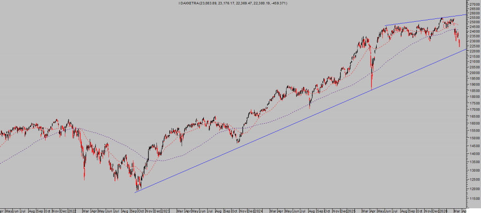Select the upper blue resistance trendline

click(x=423, y=20)
